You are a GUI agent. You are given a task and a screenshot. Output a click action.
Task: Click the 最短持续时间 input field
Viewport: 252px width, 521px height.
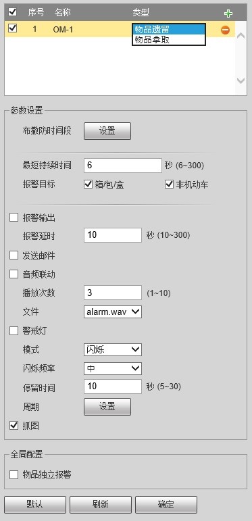pyautogui.click(x=123, y=166)
